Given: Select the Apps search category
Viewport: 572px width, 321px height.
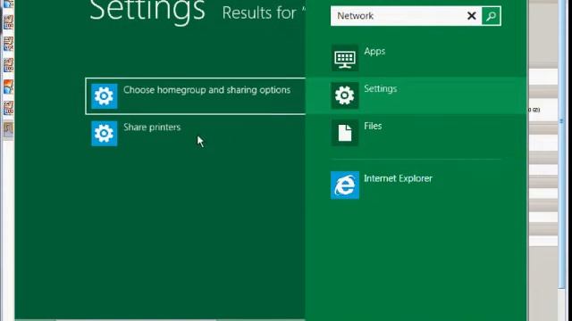Looking at the screenshot, I should coord(416,58).
